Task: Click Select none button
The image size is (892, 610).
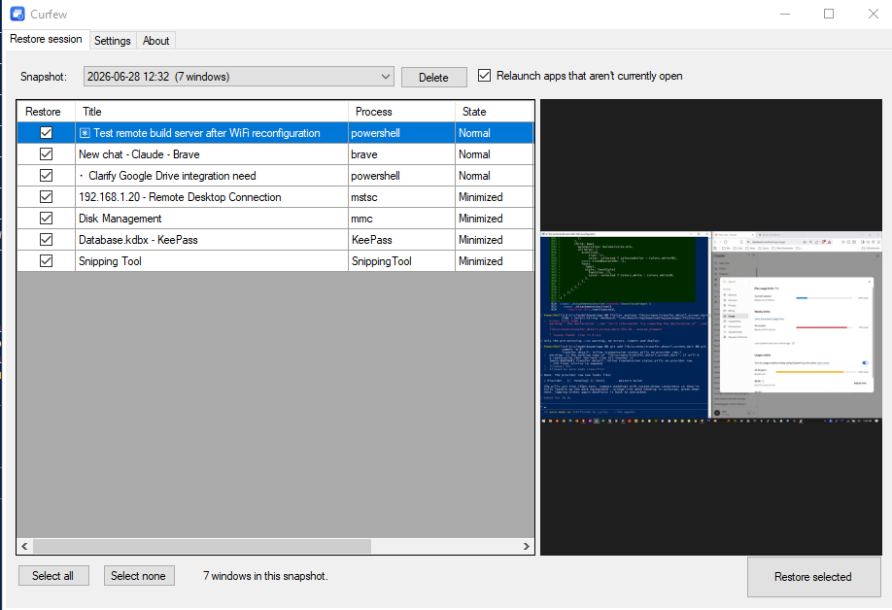Action: coord(139,575)
